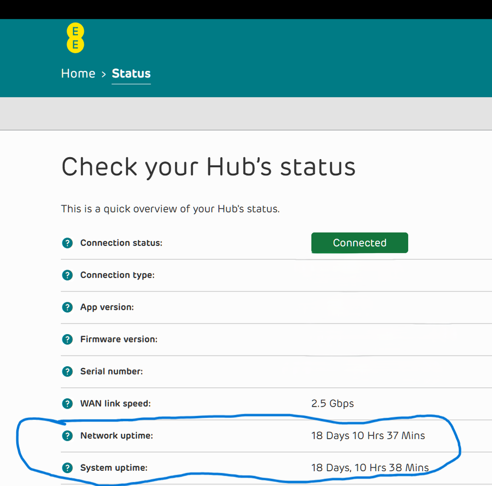The image size is (492, 486).
Task: Select the Status breadcrumb item
Action: pyautogui.click(x=131, y=73)
